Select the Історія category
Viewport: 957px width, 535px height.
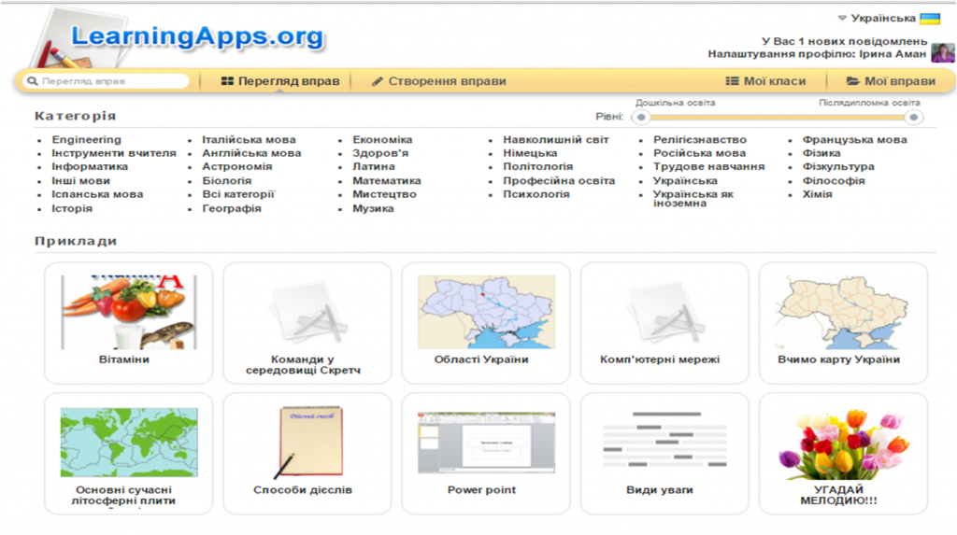pyautogui.click(x=72, y=208)
